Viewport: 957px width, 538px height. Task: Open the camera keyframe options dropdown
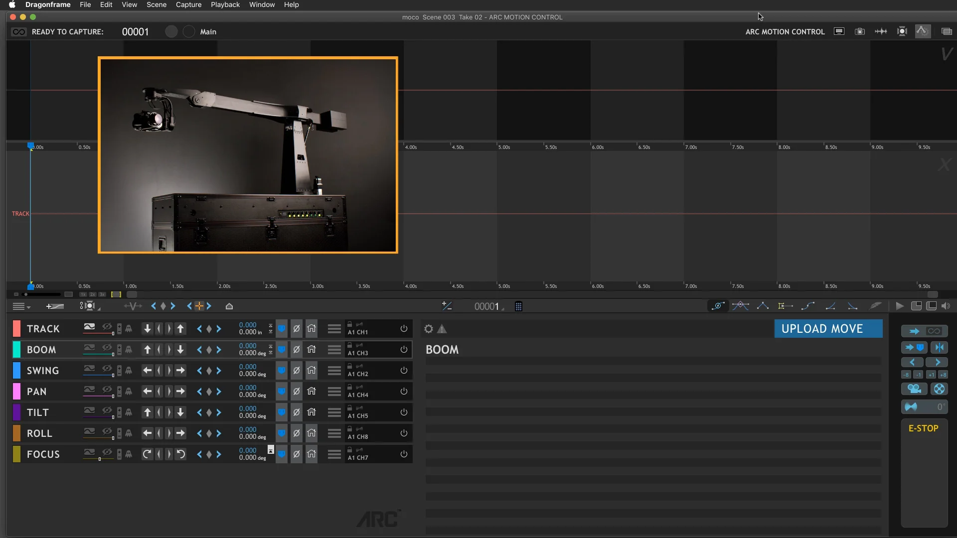(90, 306)
